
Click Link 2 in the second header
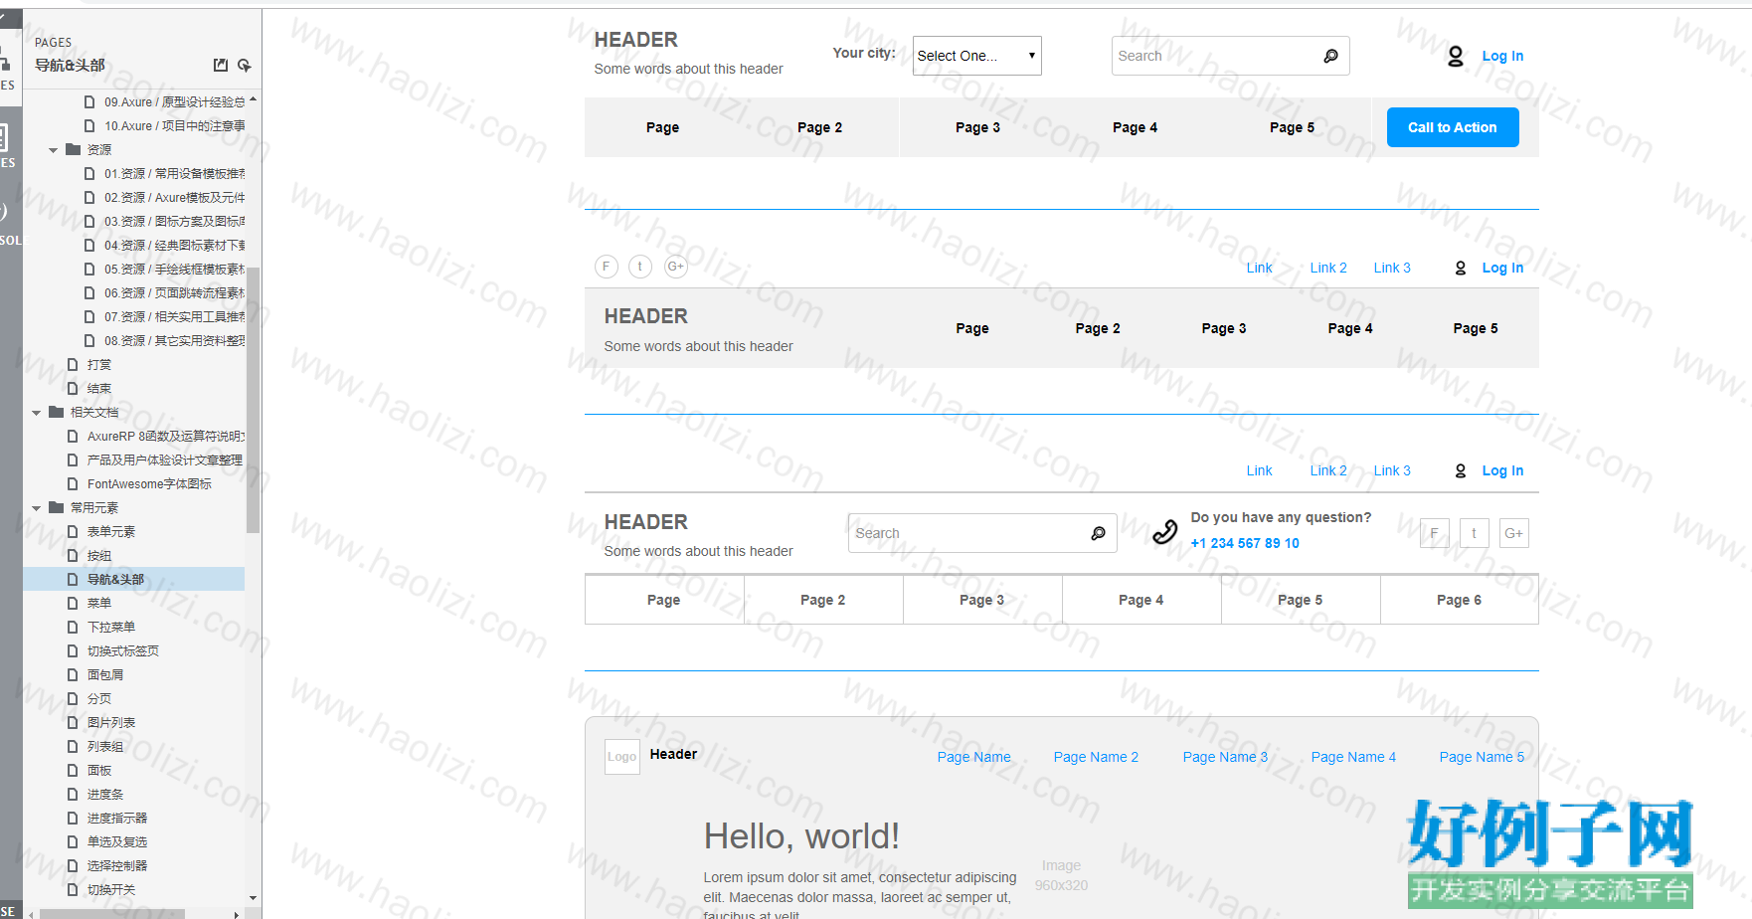[x=1328, y=268]
